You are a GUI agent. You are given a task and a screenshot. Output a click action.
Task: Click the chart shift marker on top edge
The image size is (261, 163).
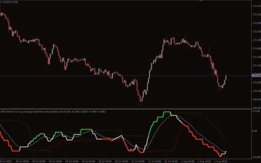[201, 1]
